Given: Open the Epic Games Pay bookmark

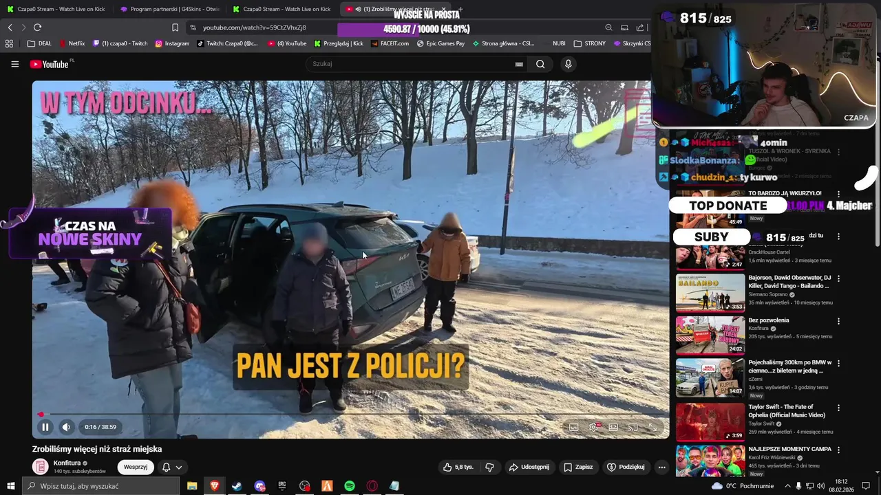Looking at the screenshot, I should 441,43.
